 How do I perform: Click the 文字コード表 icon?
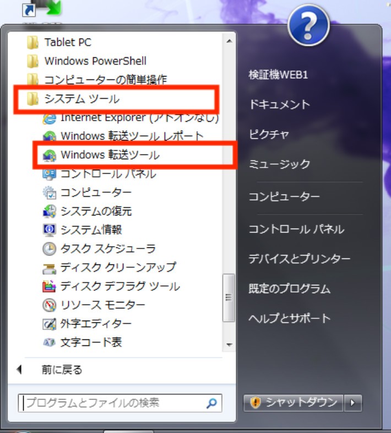pyautogui.click(x=50, y=343)
